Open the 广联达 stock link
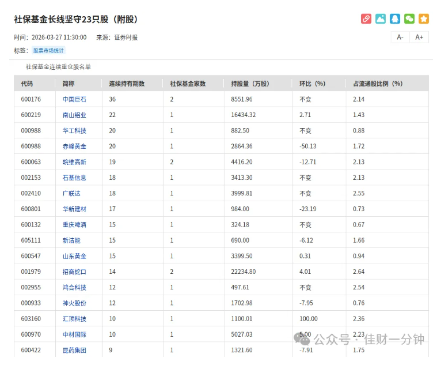The image size is (433, 365). pos(71,193)
